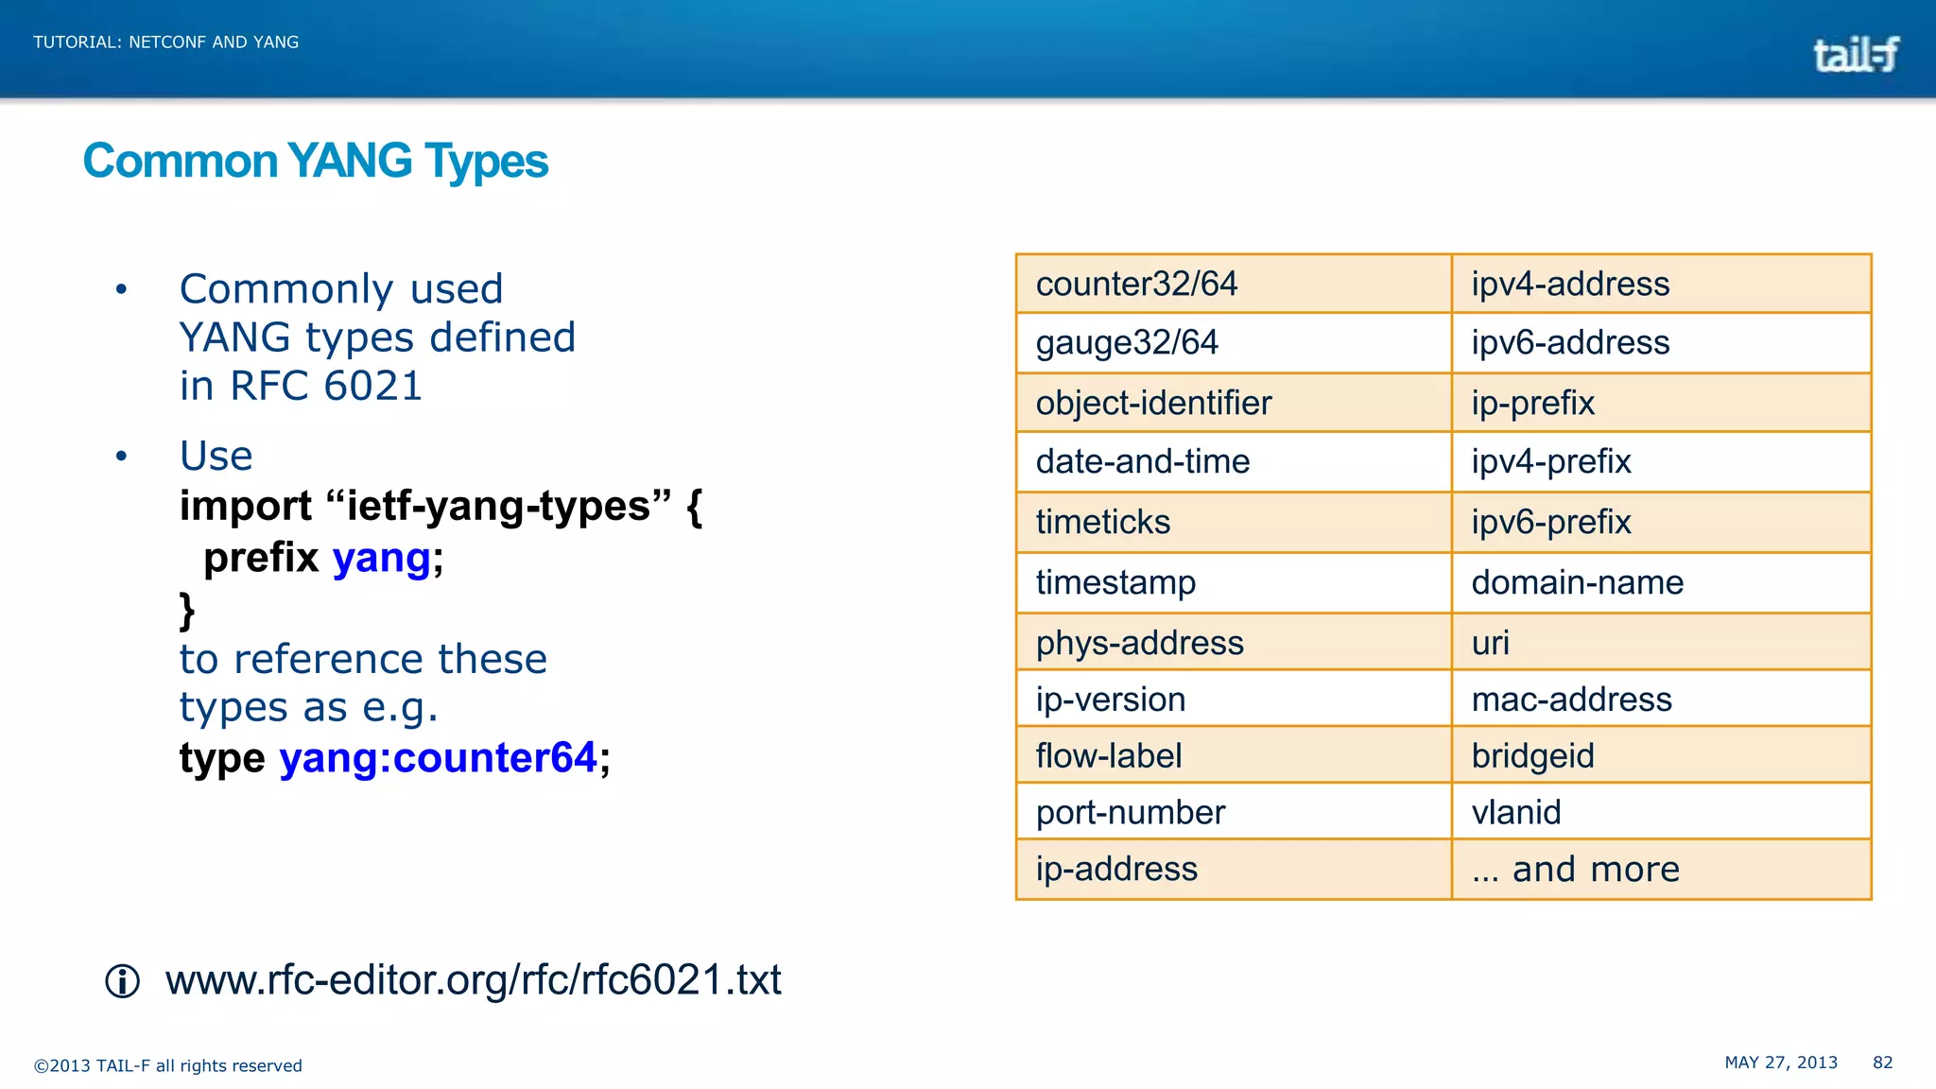
Task: Click the 'yang:counter64' type reference
Action: point(439,758)
